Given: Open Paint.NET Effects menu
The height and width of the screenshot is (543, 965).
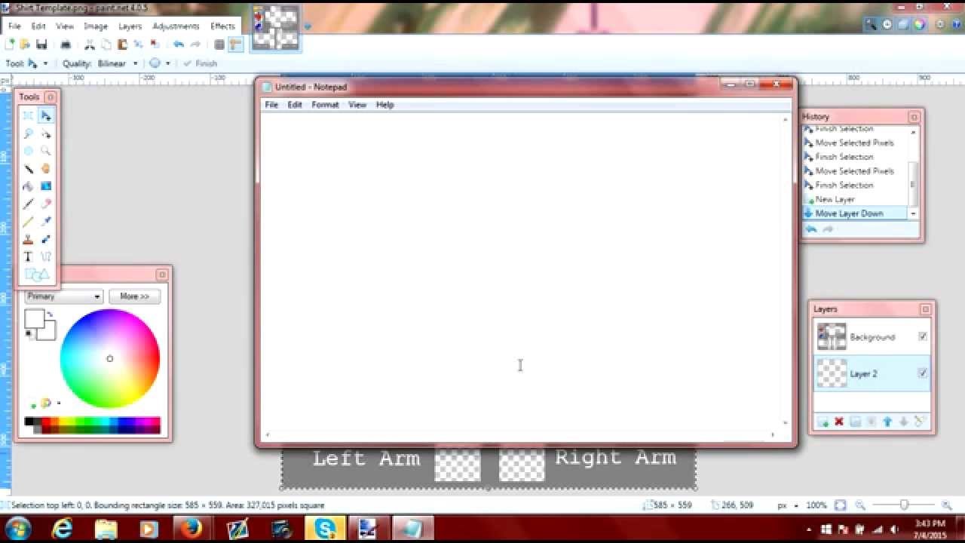Looking at the screenshot, I should 222,26.
